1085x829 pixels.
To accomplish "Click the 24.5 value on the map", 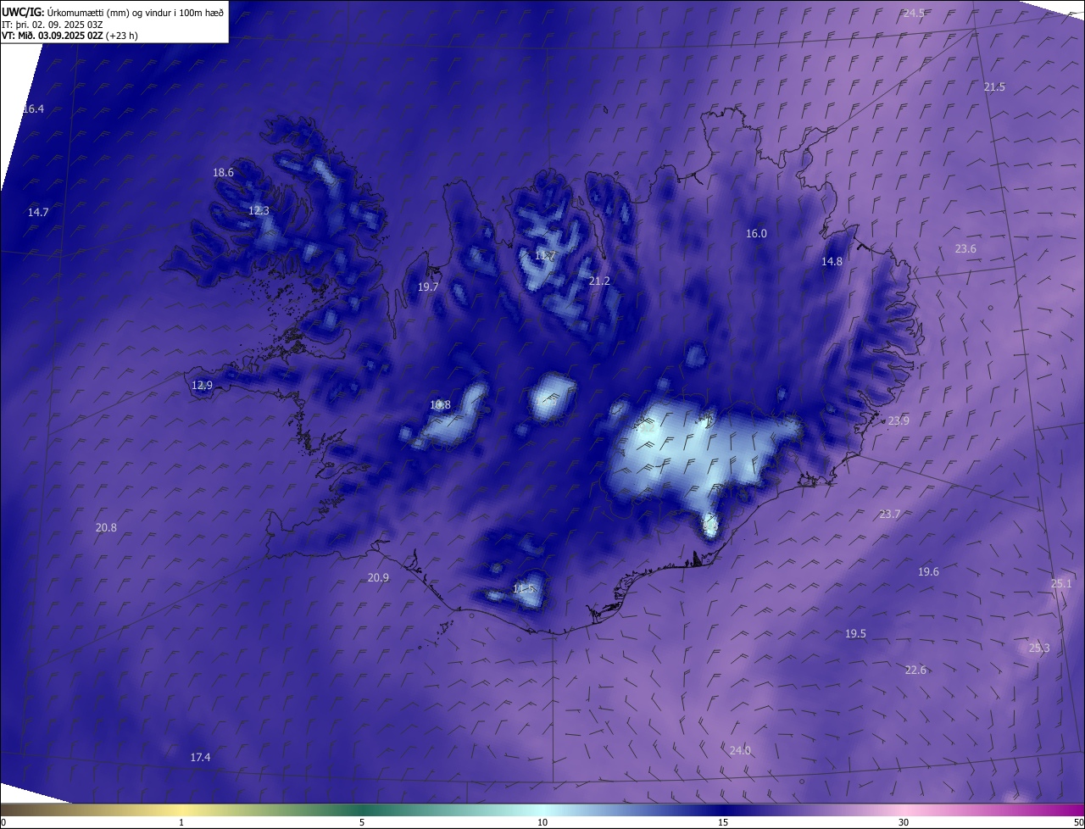I will pos(914,13).
